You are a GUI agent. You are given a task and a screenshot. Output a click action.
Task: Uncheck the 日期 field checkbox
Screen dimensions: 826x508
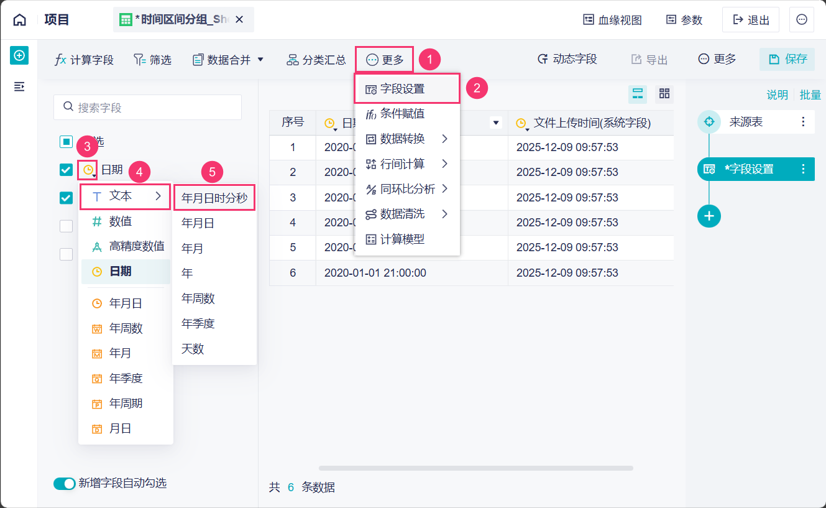67,170
